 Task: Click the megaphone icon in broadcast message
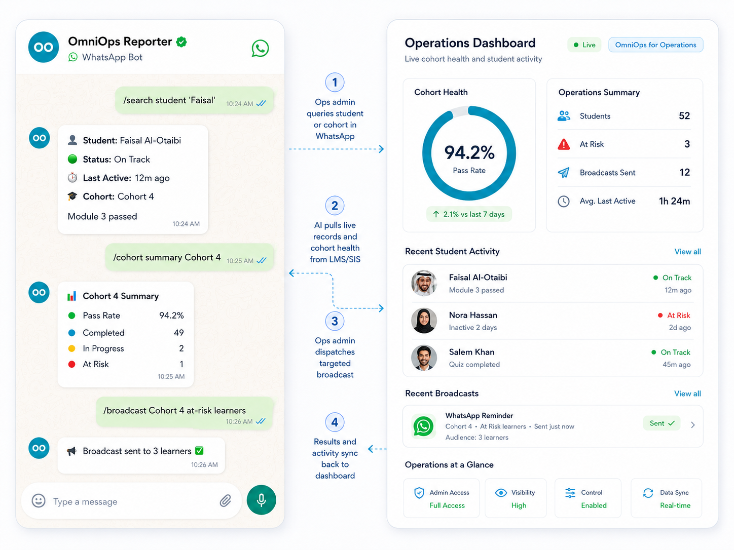pyautogui.click(x=72, y=451)
